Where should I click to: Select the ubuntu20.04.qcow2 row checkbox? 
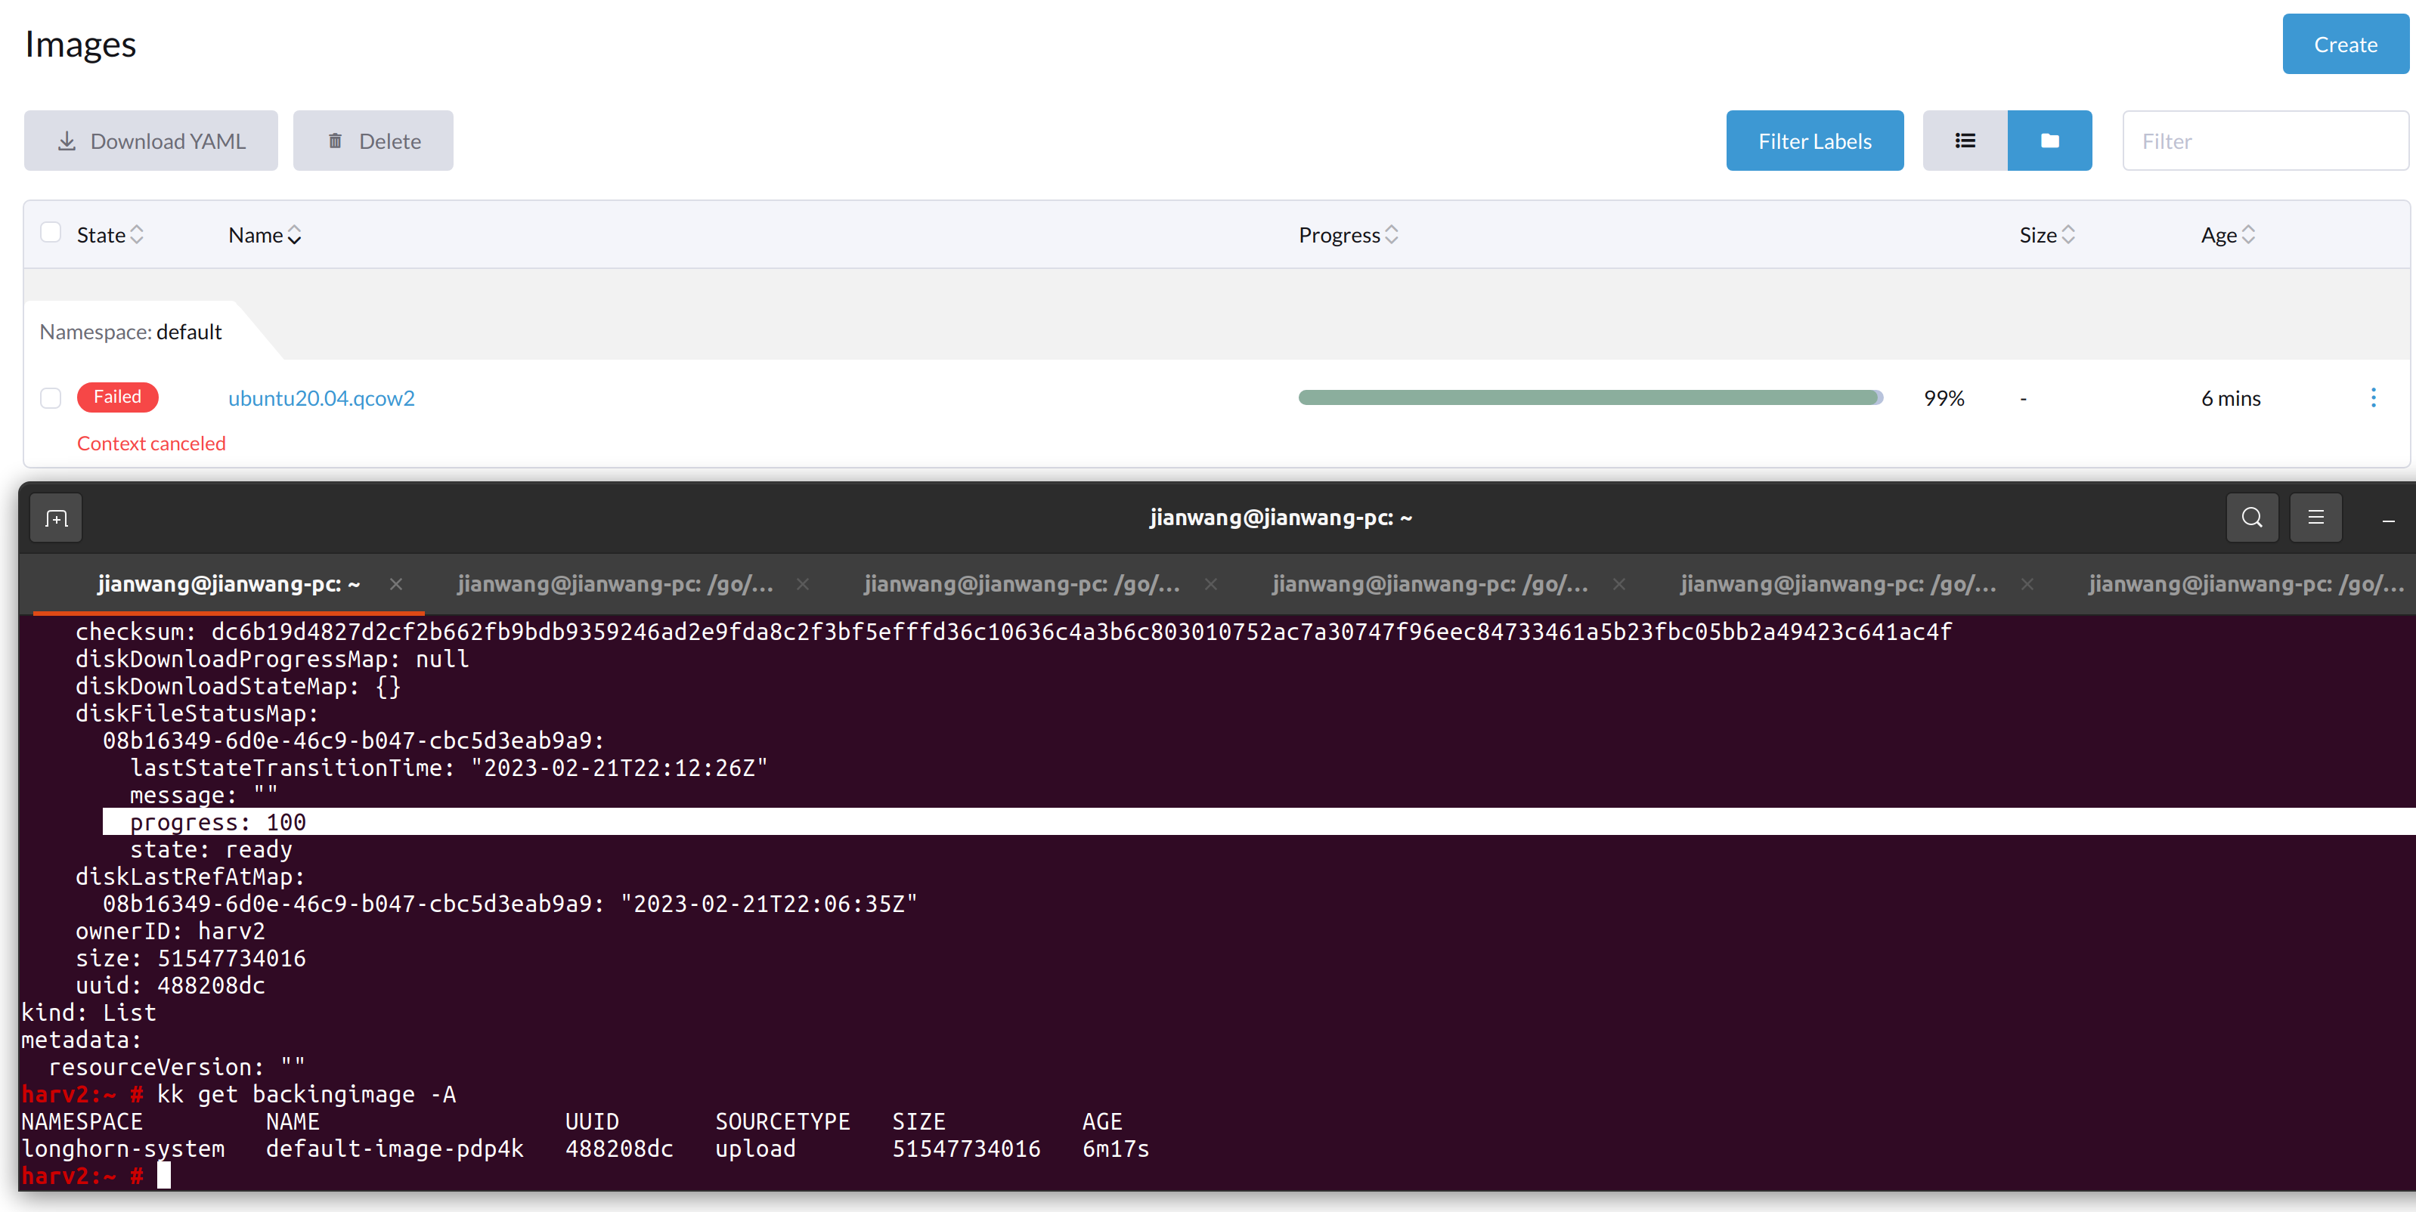tap(51, 397)
